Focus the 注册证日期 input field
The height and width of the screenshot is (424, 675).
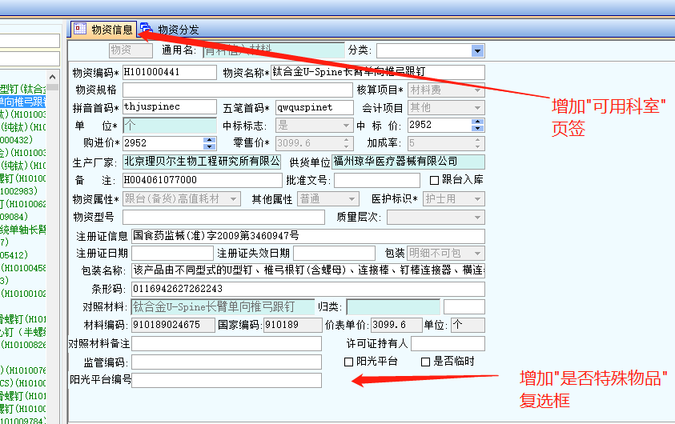click(172, 253)
